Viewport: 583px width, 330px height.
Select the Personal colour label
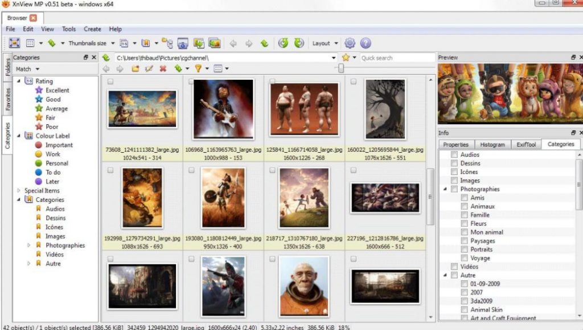tap(56, 164)
